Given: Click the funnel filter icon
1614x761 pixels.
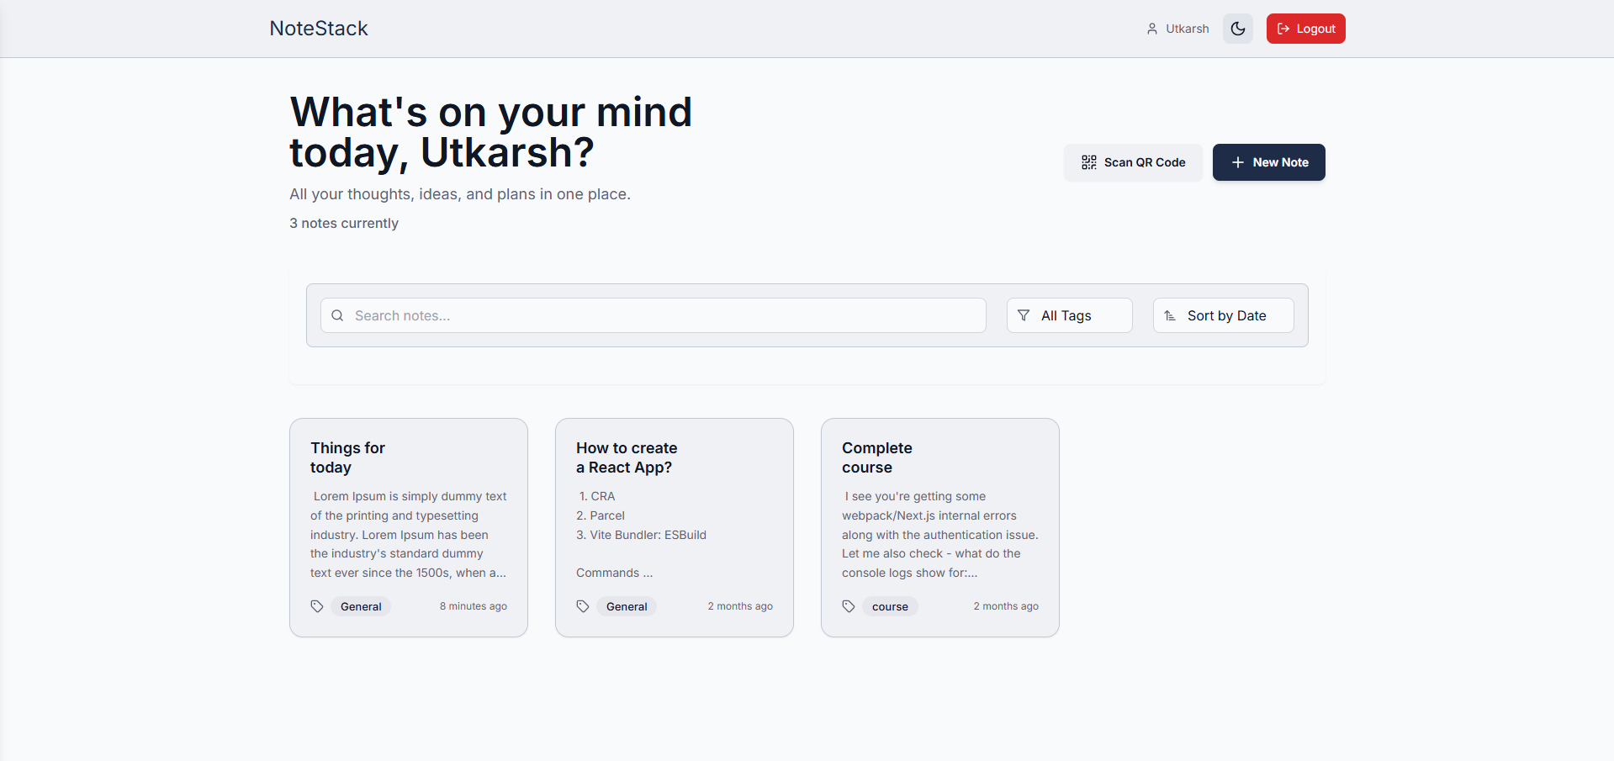Looking at the screenshot, I should [x=1024, y=315].
